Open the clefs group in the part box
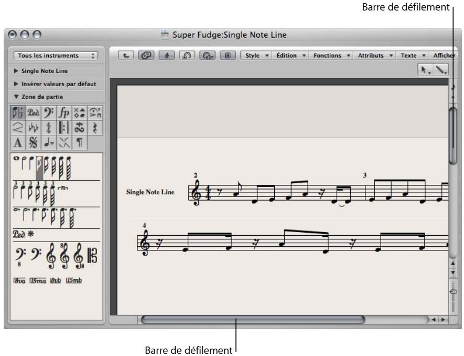This screenshot has width=464, height=356. pyautogui.click(x=49, y=112)
